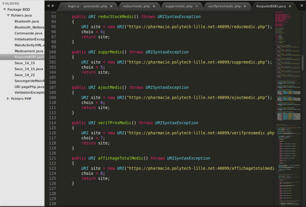Close the supprmedic.php tab
The width and height of the screenshot is (306, 207).
(x=197, y=6)
